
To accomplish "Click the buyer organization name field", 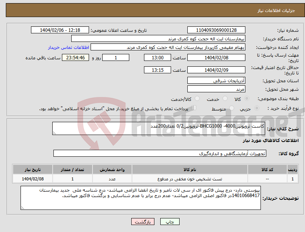I will 158,38.
